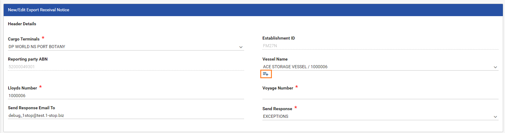This screenshot has height=133, width=505.
Task: Expand the Send Response dropdown chevron
Action: pos(495,117)
